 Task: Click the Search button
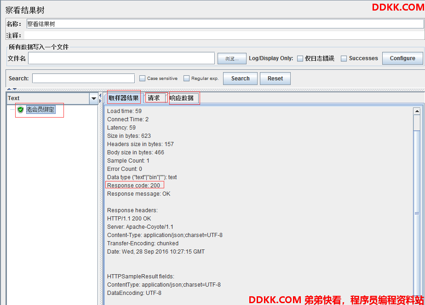pos(240,79)
